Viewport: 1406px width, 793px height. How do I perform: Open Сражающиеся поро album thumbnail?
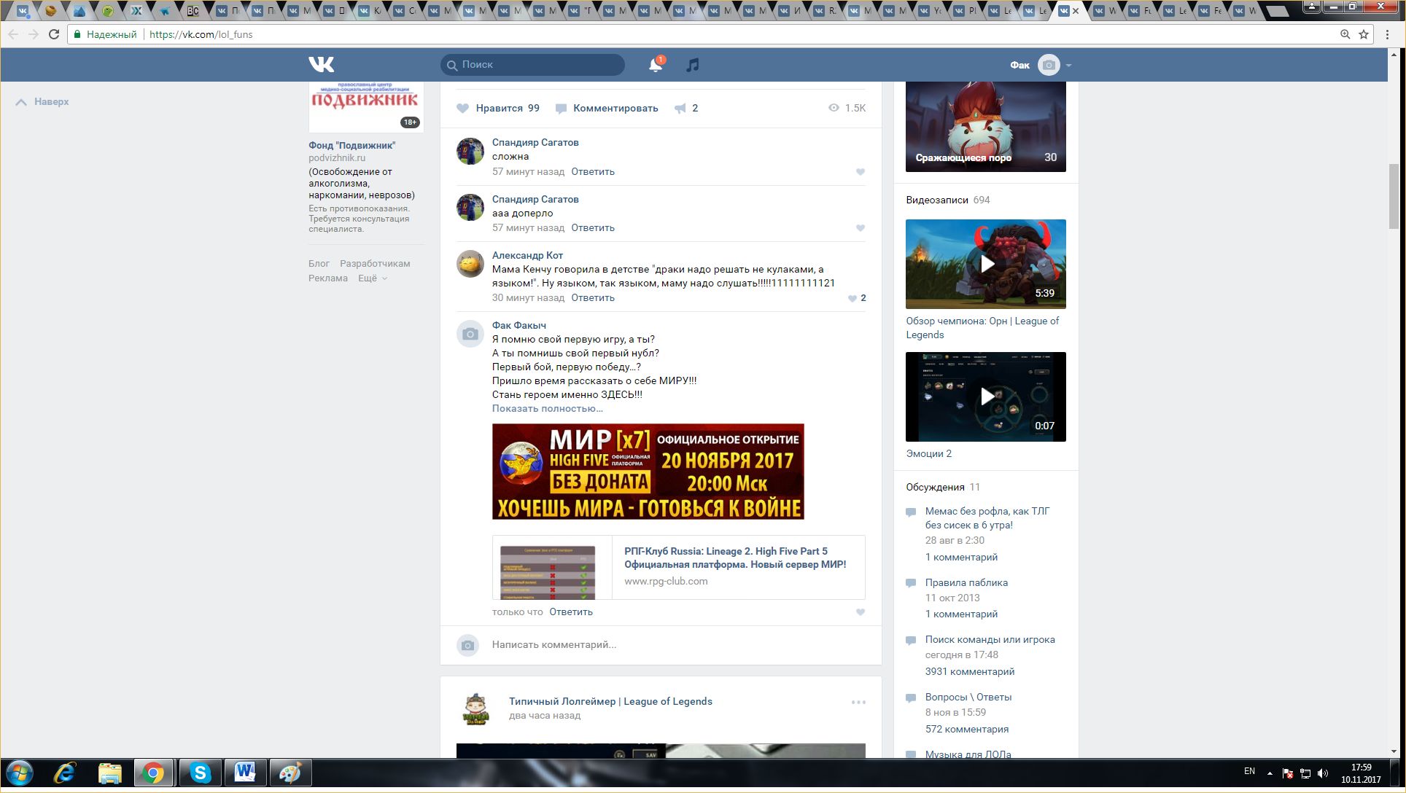click(x=986, y=127)
